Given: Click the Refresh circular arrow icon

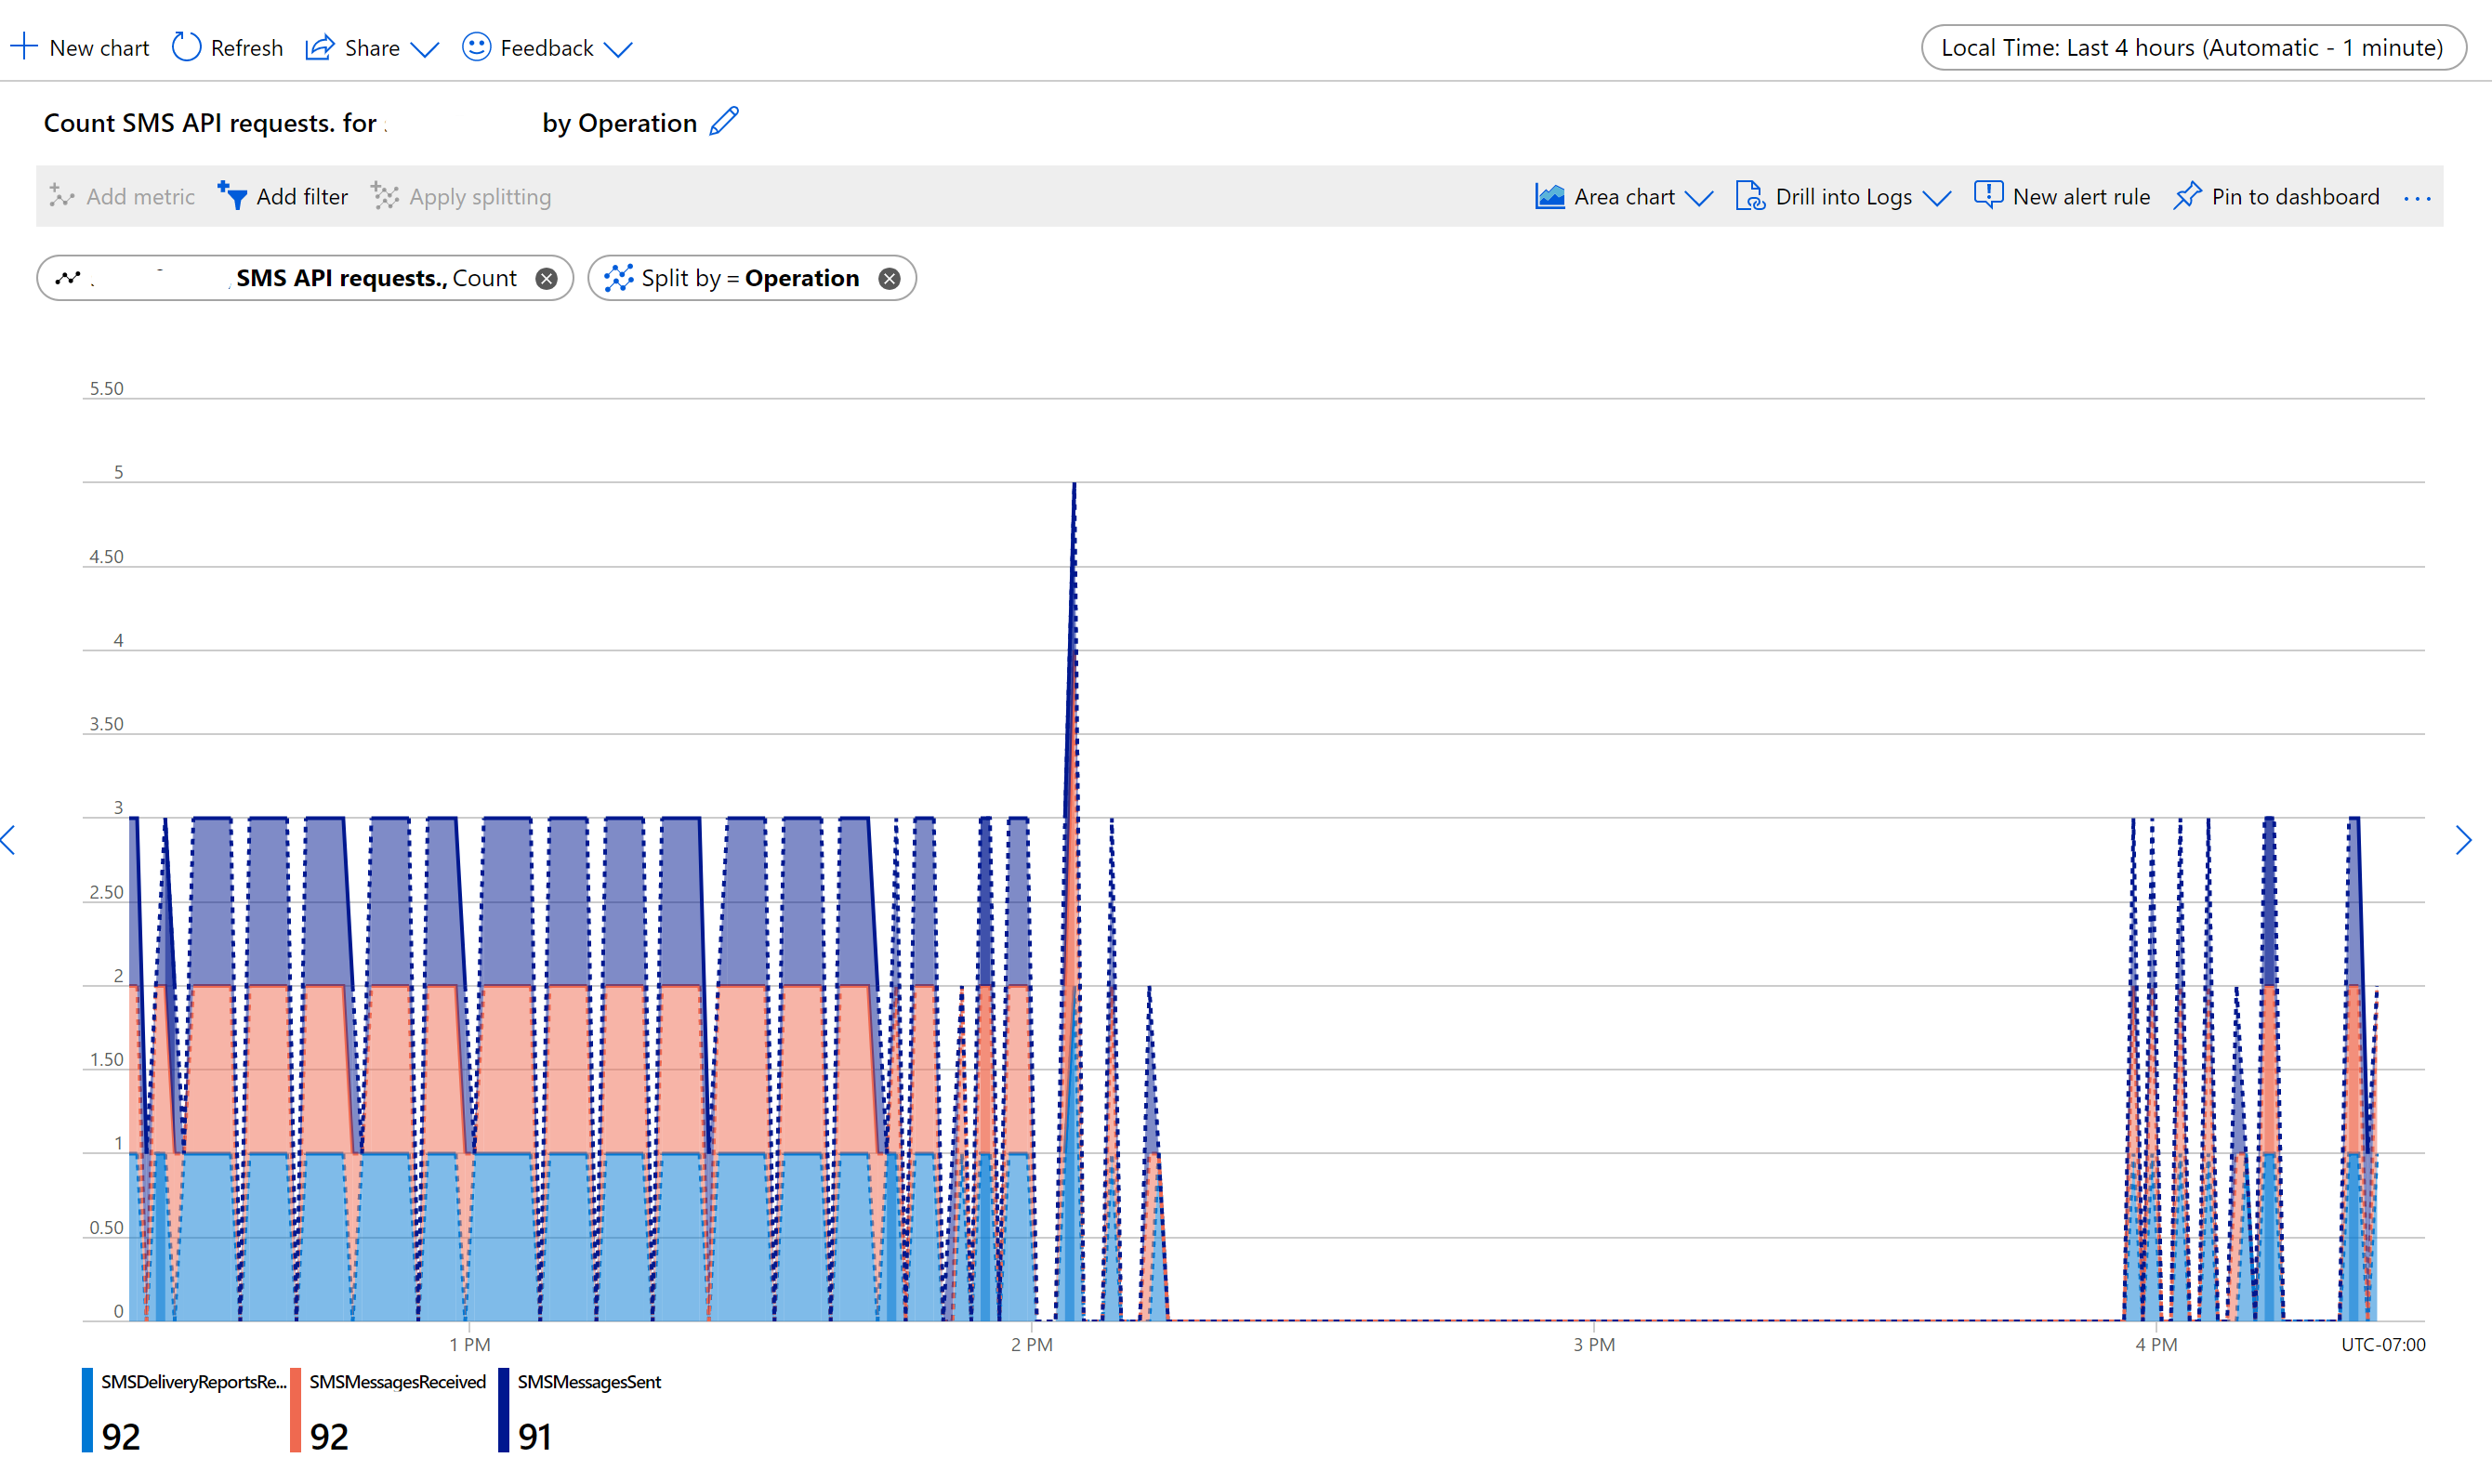Looking at the screenshot, I should click(186, 47).
